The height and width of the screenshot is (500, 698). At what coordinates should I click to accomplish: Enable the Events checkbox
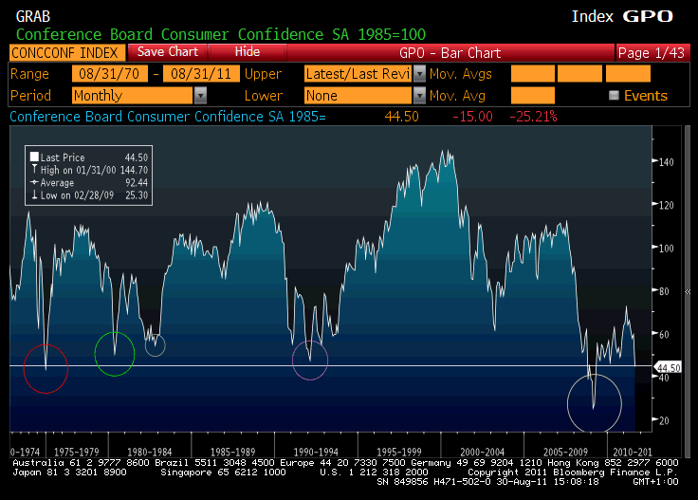pos(615,96)
